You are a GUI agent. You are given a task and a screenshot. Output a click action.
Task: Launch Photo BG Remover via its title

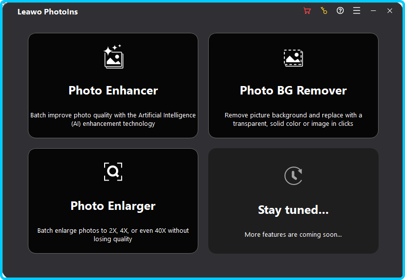(x=293, y=91)
